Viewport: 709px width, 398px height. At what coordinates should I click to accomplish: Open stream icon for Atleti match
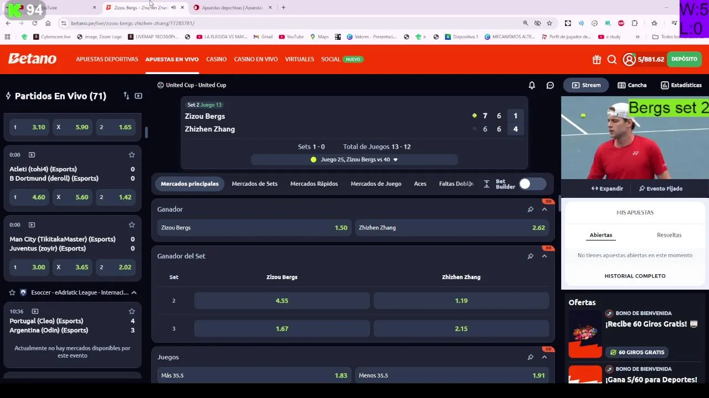coord(32,155)
